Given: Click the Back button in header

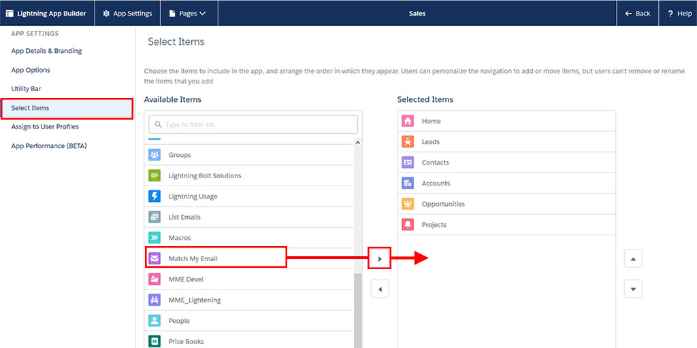Looking at the screenshot, I should pos(637,13).
